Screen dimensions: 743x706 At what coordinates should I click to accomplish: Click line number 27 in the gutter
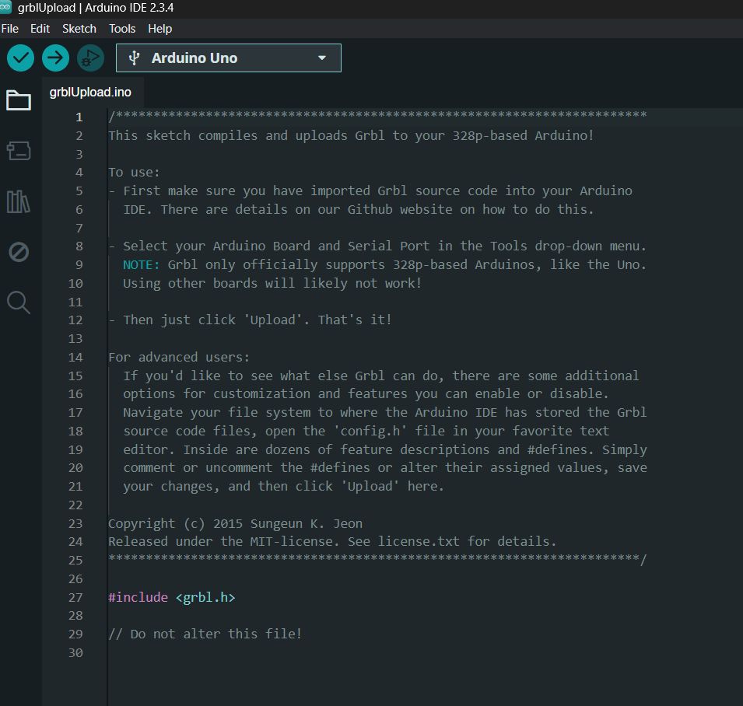point(75,598)
